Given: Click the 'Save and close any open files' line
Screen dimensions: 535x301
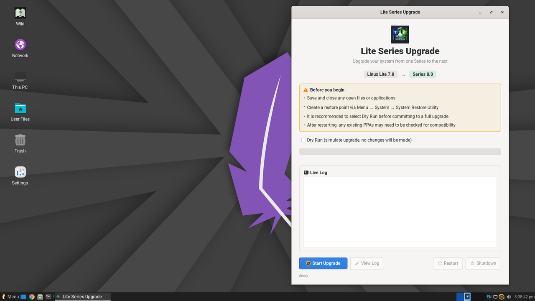Looking at the screenshot, I should pyautogui.click(x=351, y=98).
